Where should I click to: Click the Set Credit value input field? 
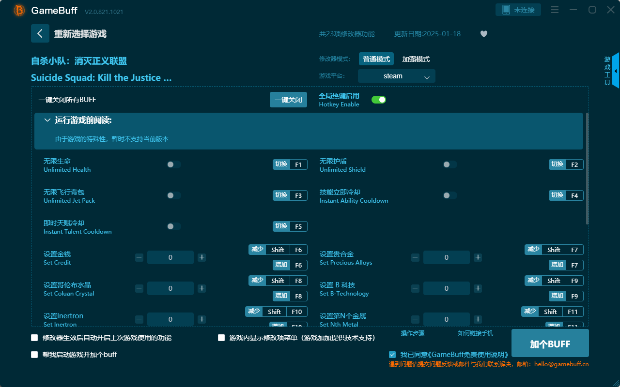point(170,257)
